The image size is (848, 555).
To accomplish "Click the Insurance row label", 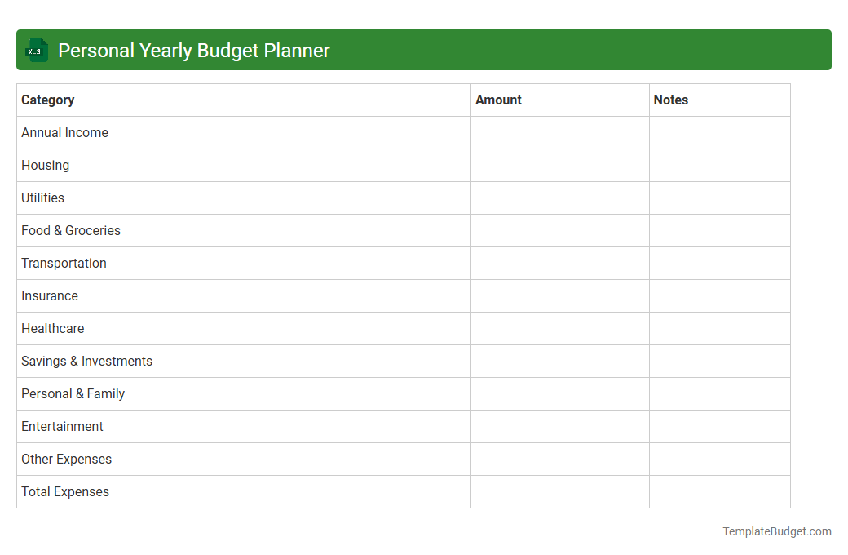I will (x=50, y=295).
